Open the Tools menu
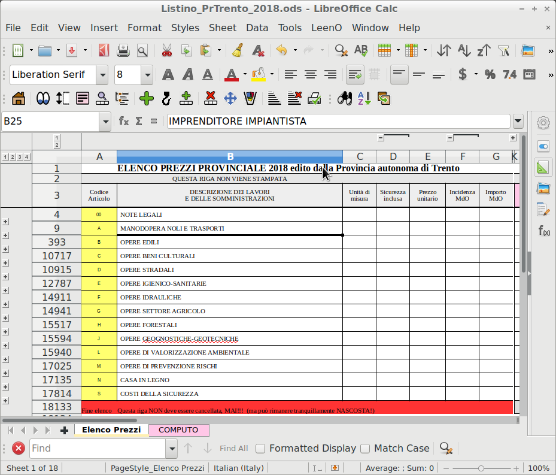This screenshot has width=556, height=475. (x=290, y=28)
